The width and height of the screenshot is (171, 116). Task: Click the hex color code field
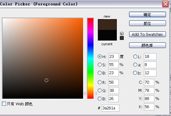(x=111, y=108)
